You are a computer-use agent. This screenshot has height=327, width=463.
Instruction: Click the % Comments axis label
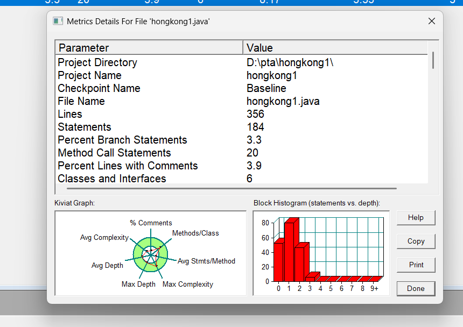[x=151, y=223]
